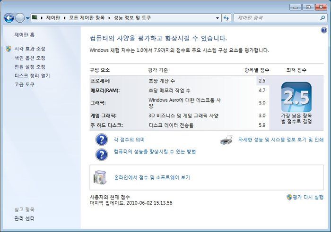Open recent pages dropdown beside navigation arrows

[27, 18]
